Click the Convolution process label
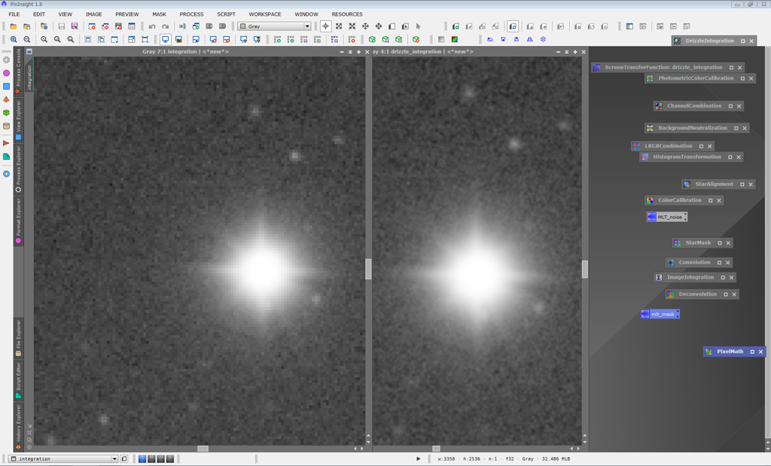Viewport: 771px width, 466px height. pyautogui.click(x=694, y=263)
